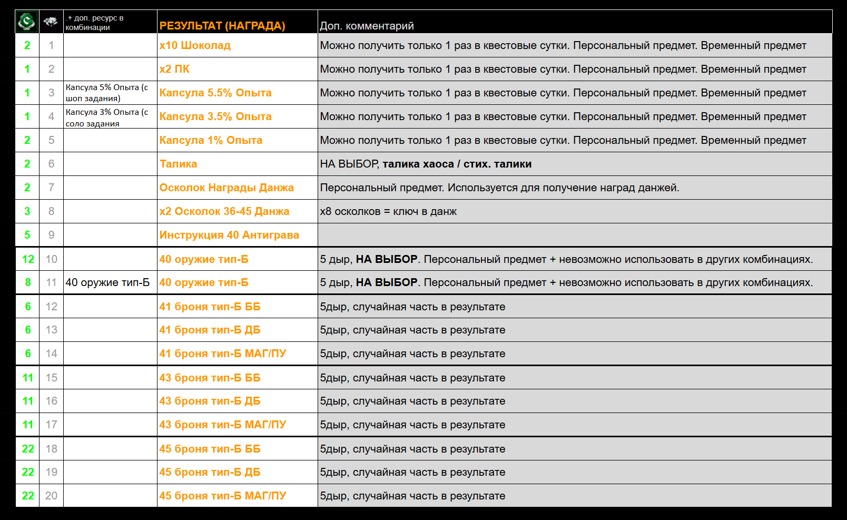
Task: Select 'Капсула 5.5% Опыта' reward
Action: pyautogui.click(x=215, y=93)
